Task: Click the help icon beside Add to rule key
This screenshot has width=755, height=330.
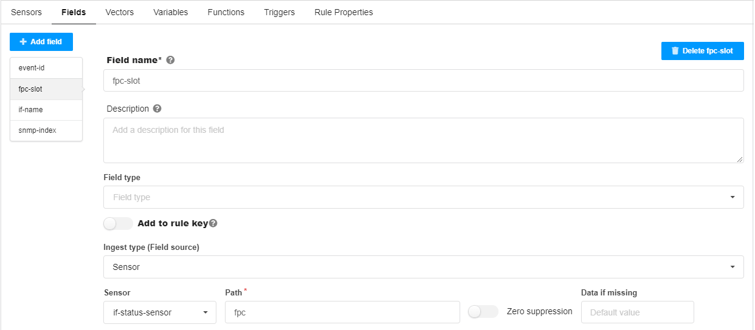Action: coord(213,223)
